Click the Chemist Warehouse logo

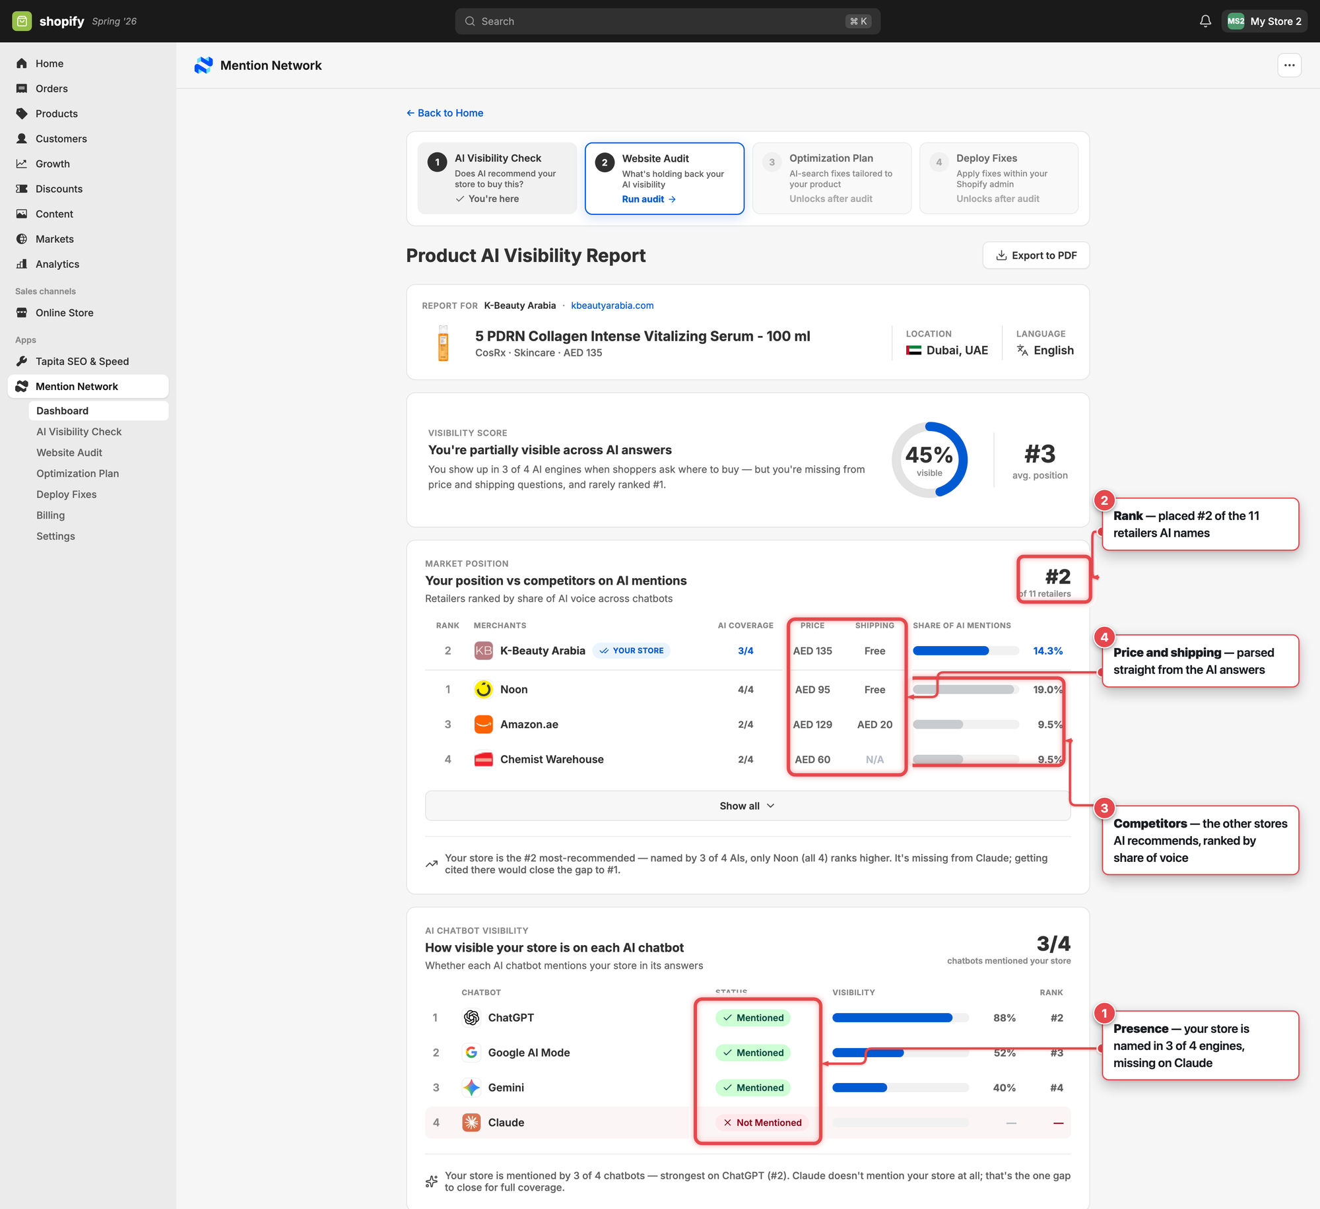coord(484,760)
